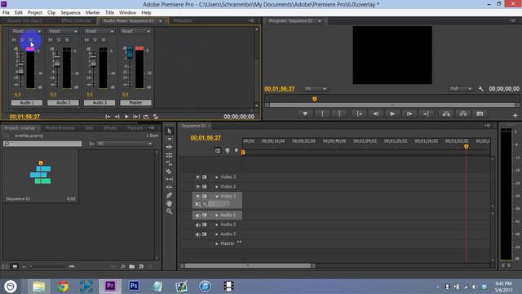The height and width of the screenshot is (294, 522).
Task: Select the Slide tool
Action: [169, 187]
